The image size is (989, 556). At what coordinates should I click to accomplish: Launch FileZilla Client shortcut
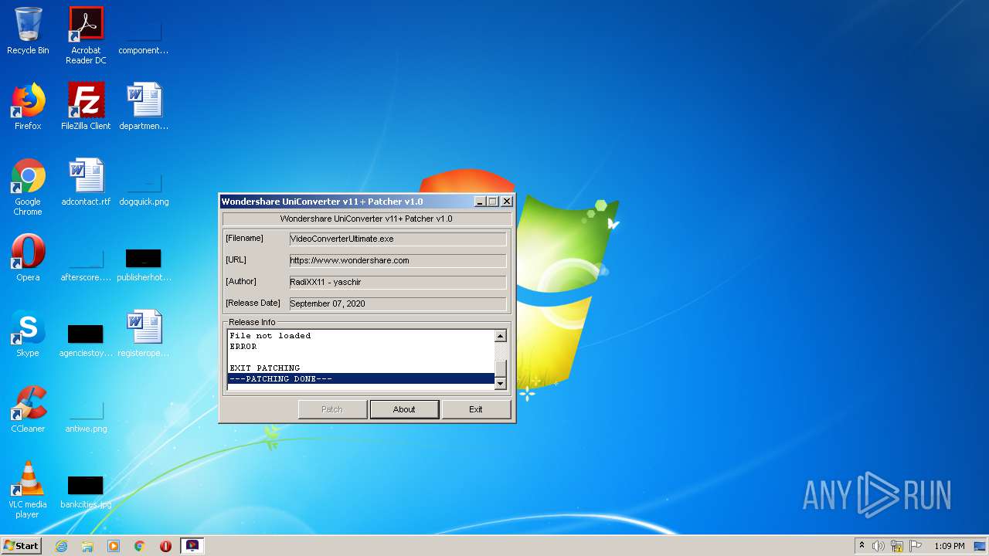[86, 107]
